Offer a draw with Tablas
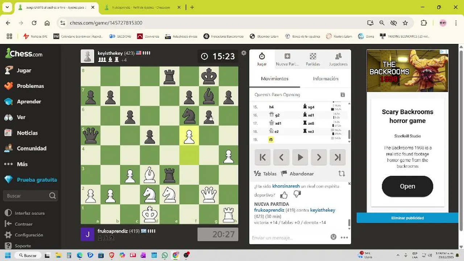Image resolution: width=464 pixels, height=261 pixels. (x=265, y=174)
